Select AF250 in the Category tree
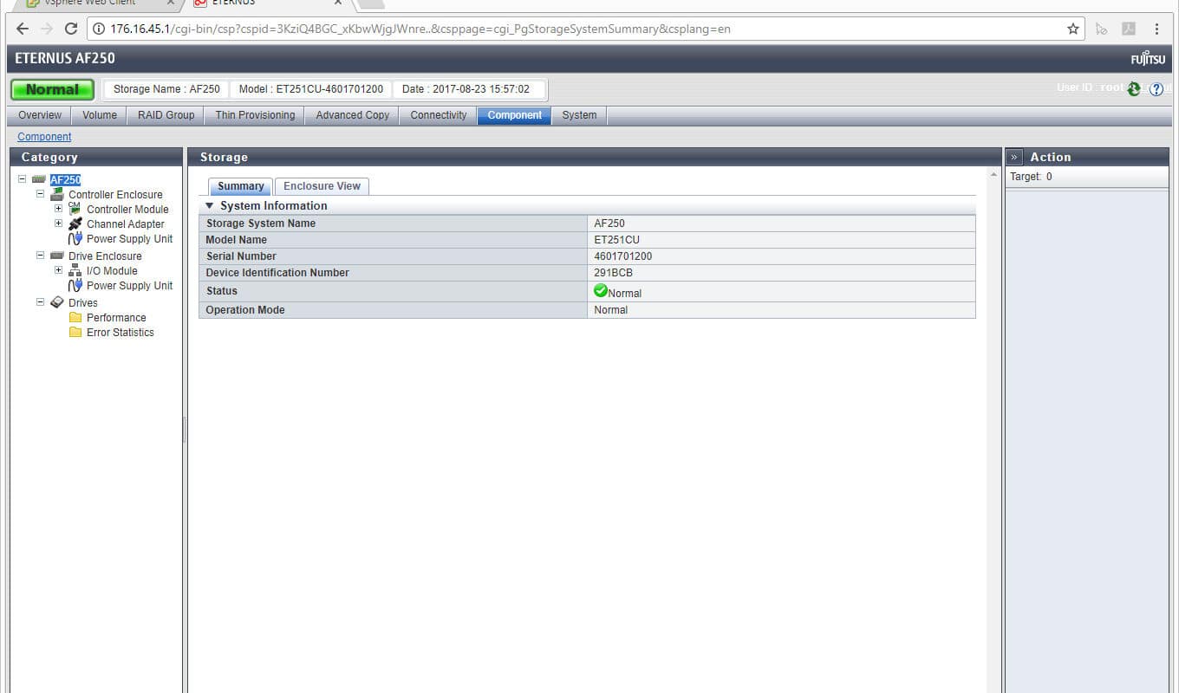The width and height of the screenshot is (1179, 693). (x=65, y=180)
